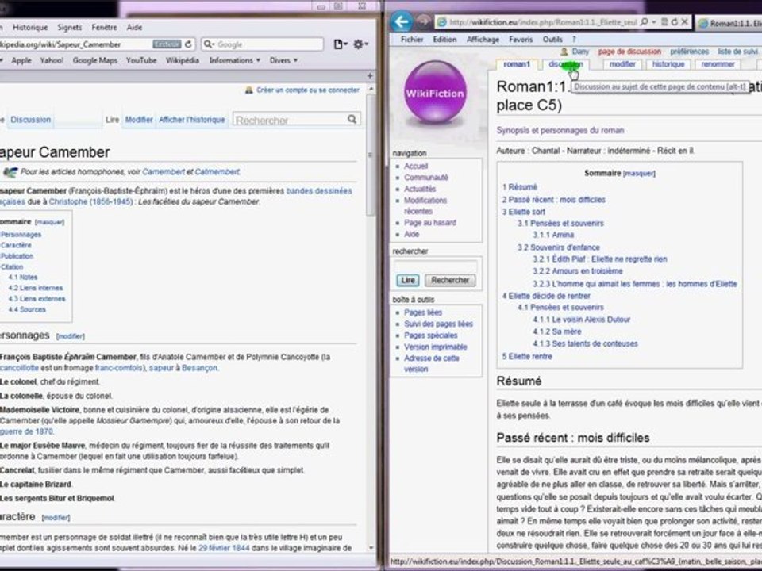
Task: Open the Afficher l'historique tab
Action: tap(192, 120)
